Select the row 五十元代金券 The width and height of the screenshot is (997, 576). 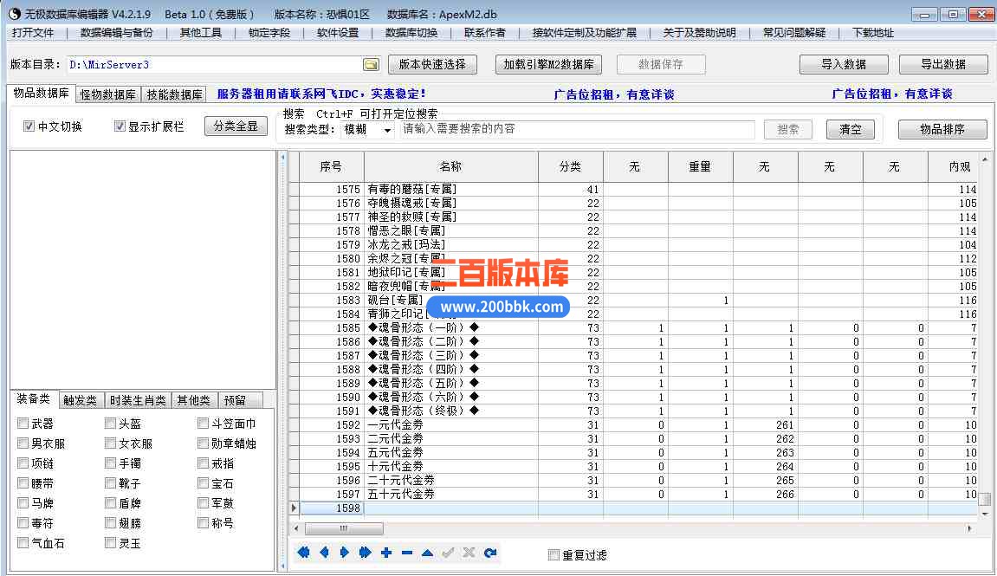pos(638,494)
